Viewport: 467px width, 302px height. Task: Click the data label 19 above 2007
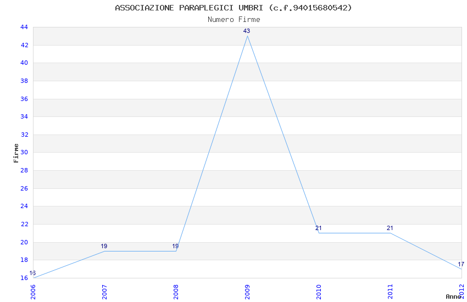coord(104,246)
